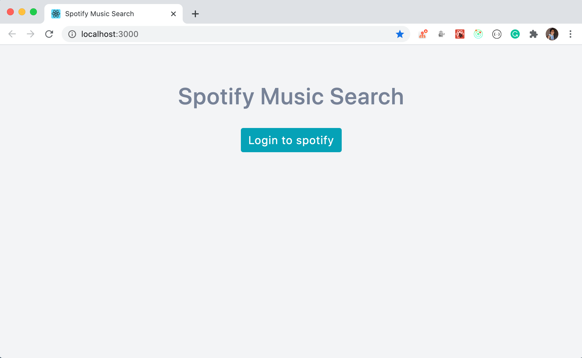Viewport: 582px width, 358px height.
Task: Click the Login to spotify button
Action: click(291, 140)
